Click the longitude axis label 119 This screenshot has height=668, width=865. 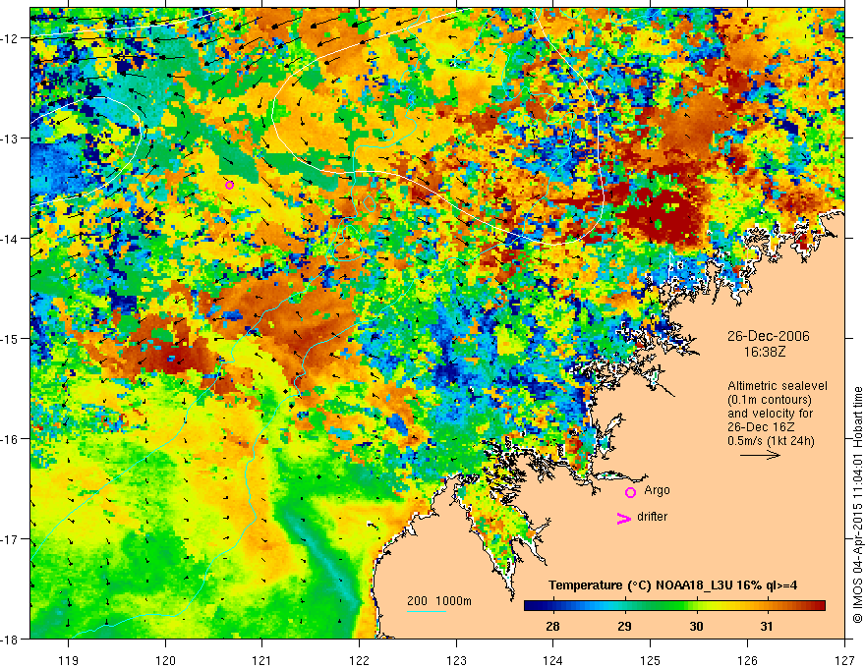[x=69, y=660]
